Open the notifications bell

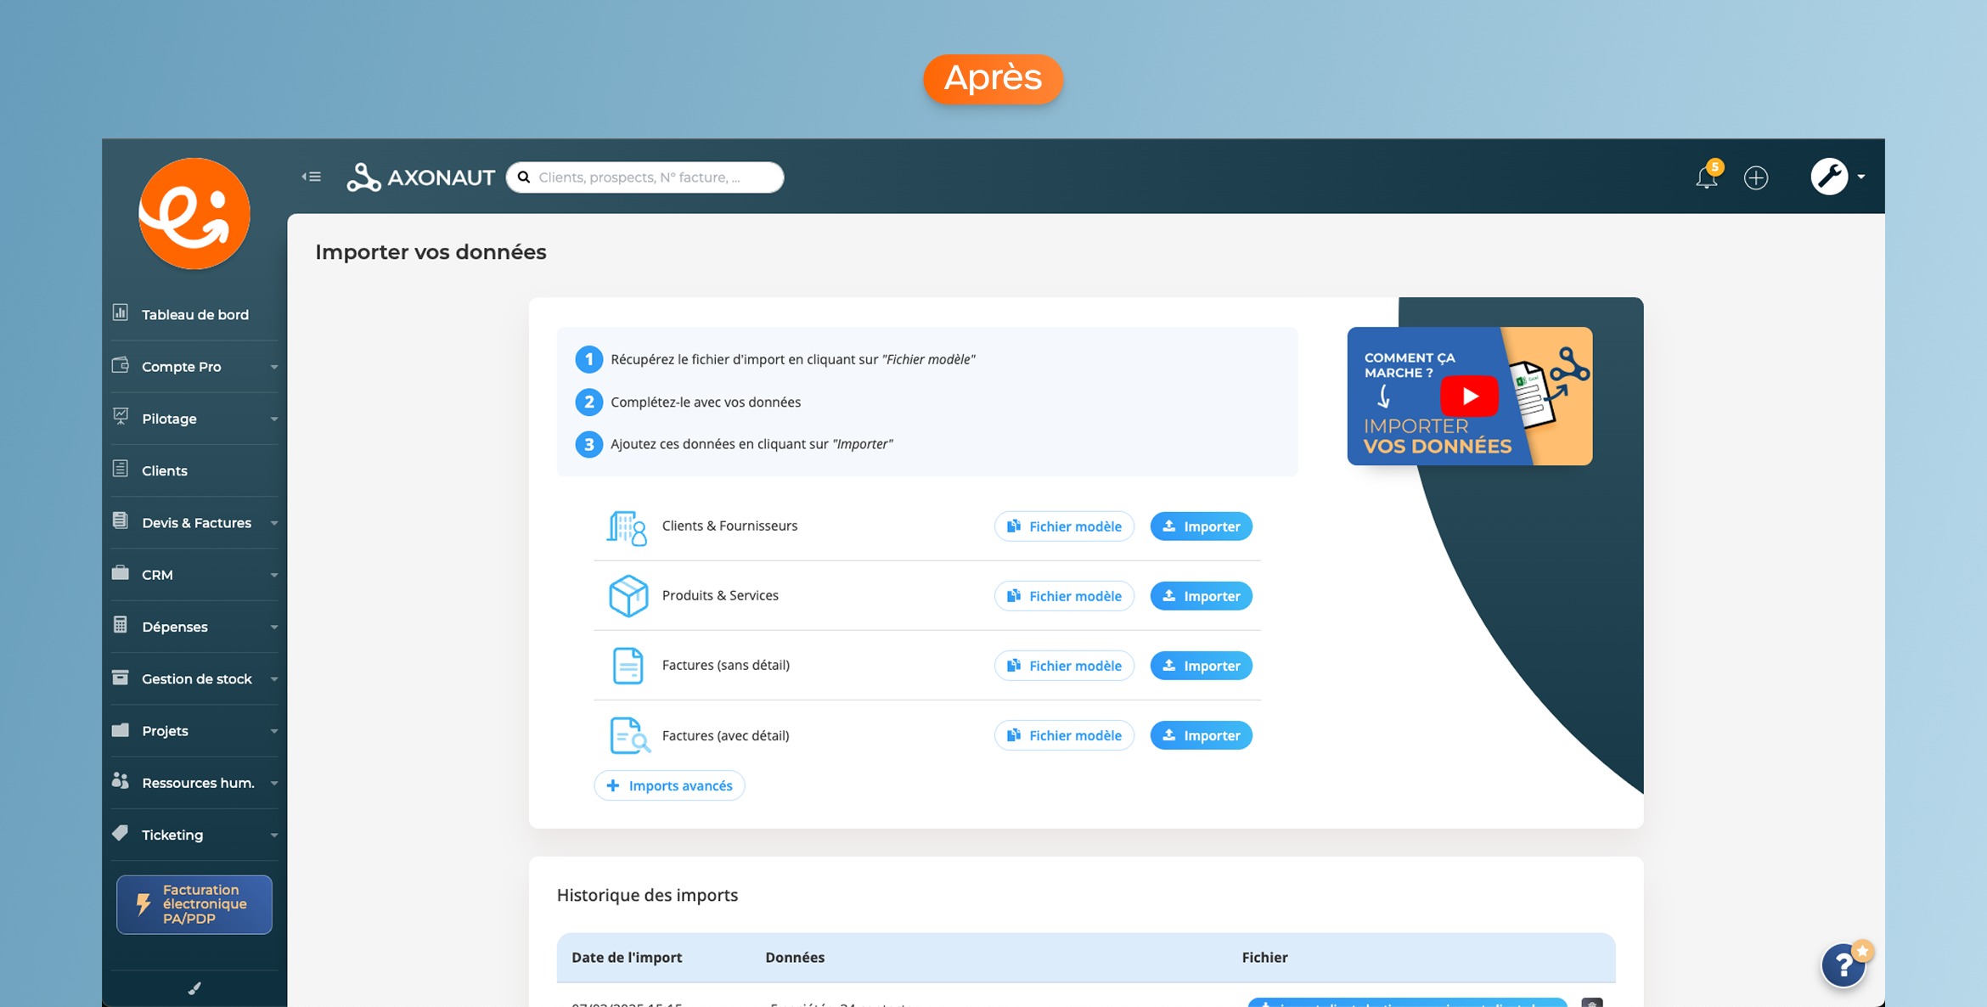coord(1706,177)
